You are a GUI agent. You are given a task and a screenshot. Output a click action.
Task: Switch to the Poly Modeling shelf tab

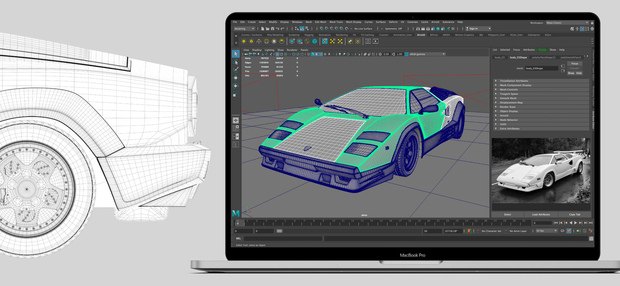(x=275, y=35)
